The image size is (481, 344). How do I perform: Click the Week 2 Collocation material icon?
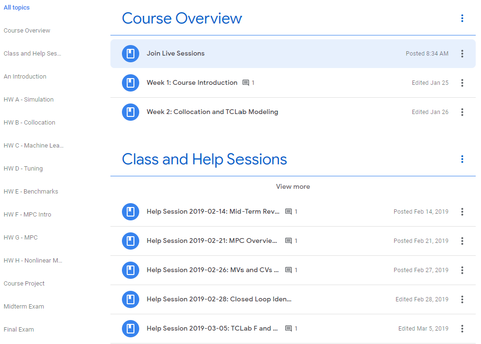(x=130, y=112)
